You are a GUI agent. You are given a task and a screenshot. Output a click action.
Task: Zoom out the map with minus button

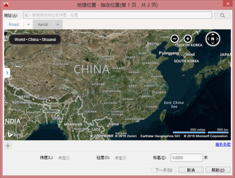pos(175,39)
